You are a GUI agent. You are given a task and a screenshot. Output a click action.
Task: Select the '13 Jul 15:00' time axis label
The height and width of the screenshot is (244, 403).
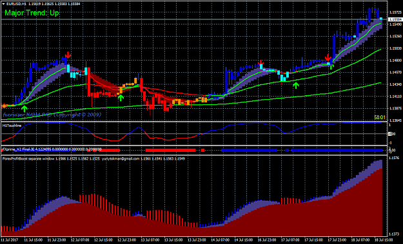coord(174,240)
